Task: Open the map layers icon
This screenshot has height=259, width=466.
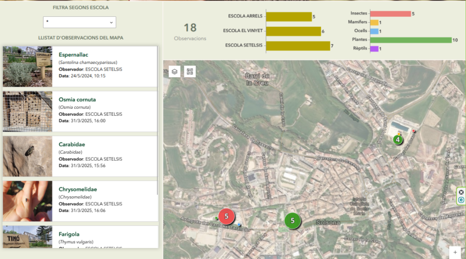Action: tap(174, 72)
